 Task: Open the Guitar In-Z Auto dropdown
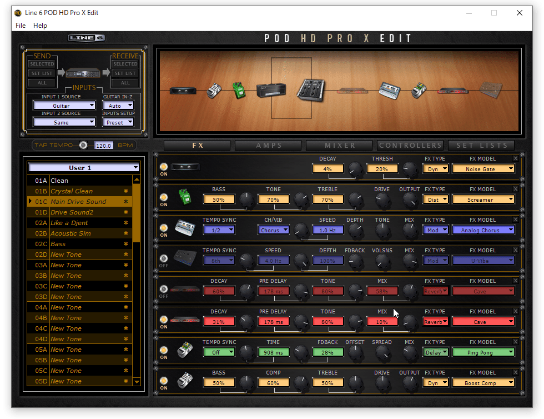click(x=118, y=105)
